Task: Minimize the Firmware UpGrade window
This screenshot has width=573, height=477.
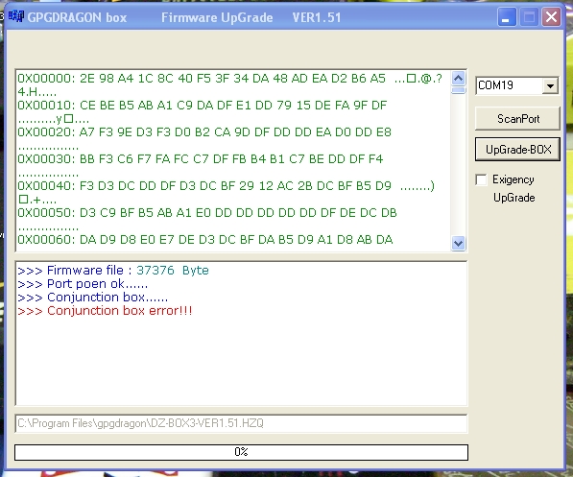Action: pos(507,17)
